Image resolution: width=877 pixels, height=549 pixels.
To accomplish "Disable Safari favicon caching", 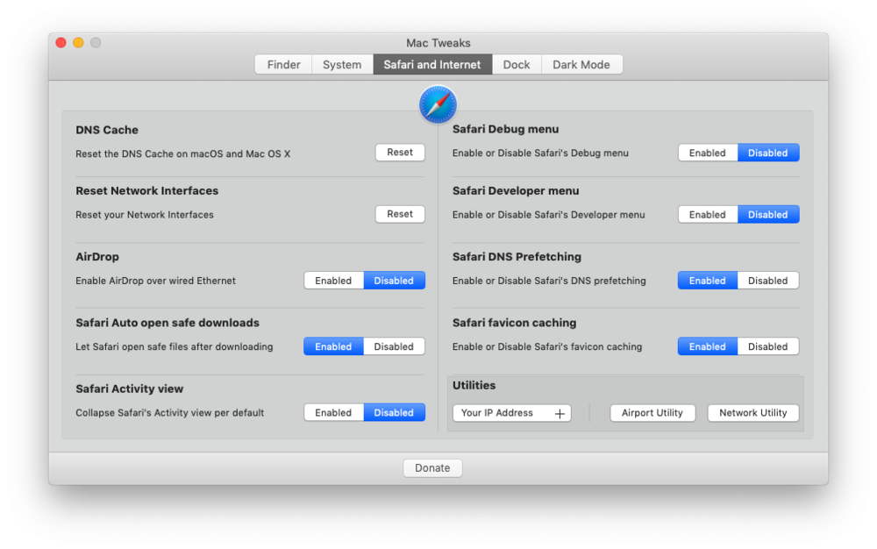I will click(767, 346).
